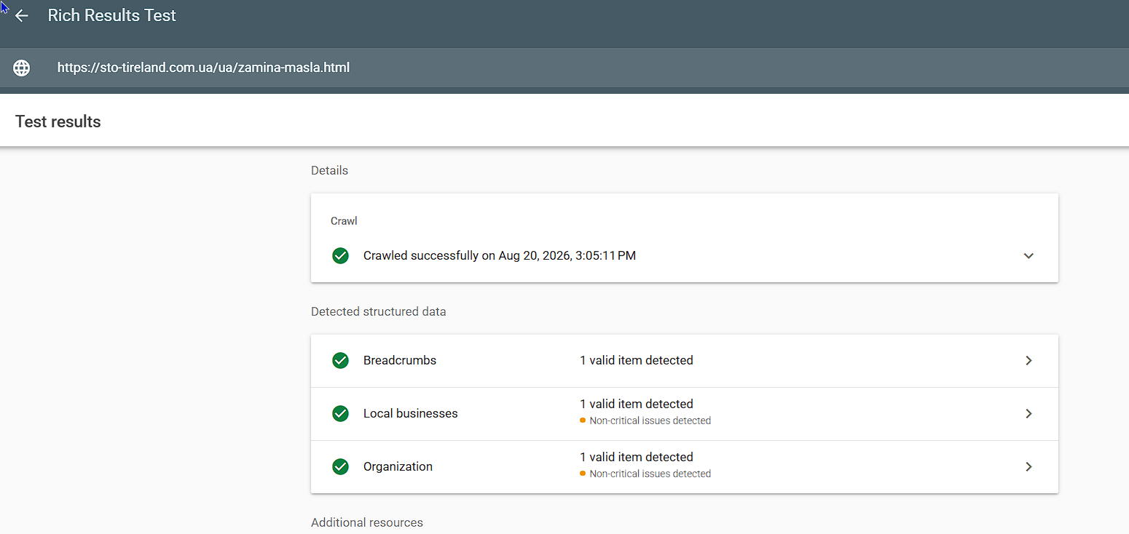Click the Crawl card label
This screenshot has width=1129, height=534.
pos(344,221)
